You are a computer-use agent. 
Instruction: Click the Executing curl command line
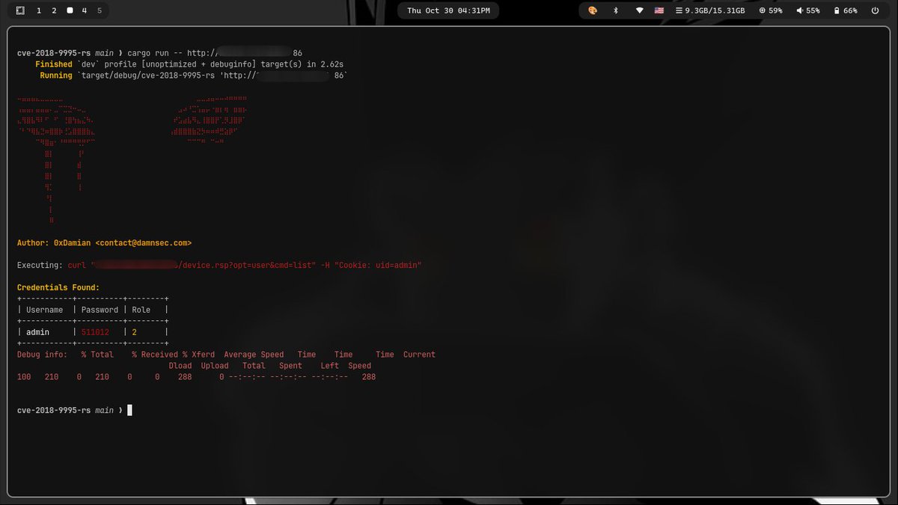click(219, 266)
